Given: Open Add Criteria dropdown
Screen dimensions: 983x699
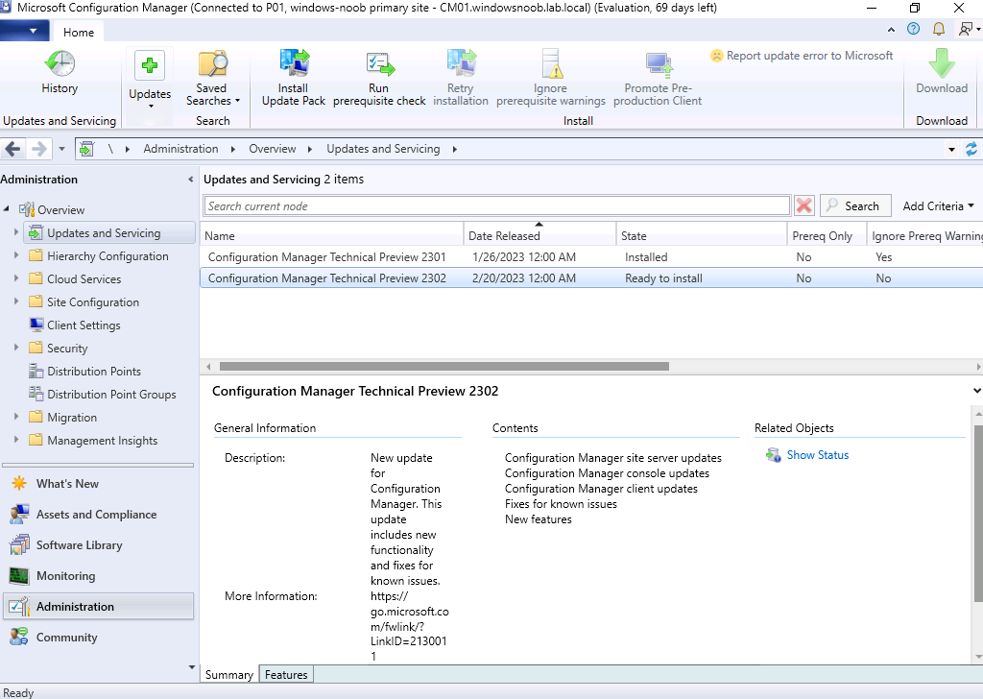Looking at the screenshot, I should [938, 205].
